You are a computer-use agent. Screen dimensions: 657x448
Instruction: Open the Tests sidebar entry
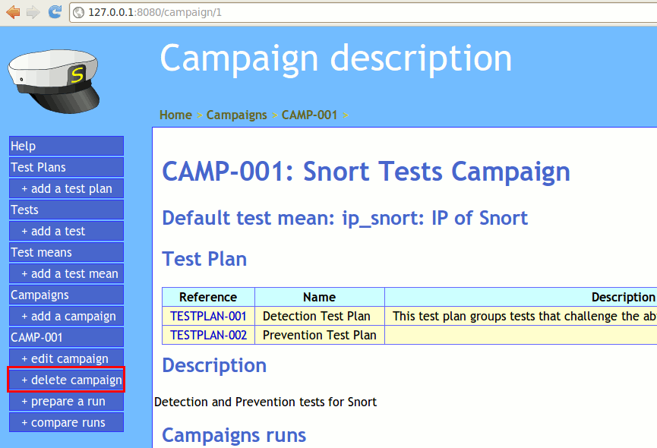[x=66, y=210]
